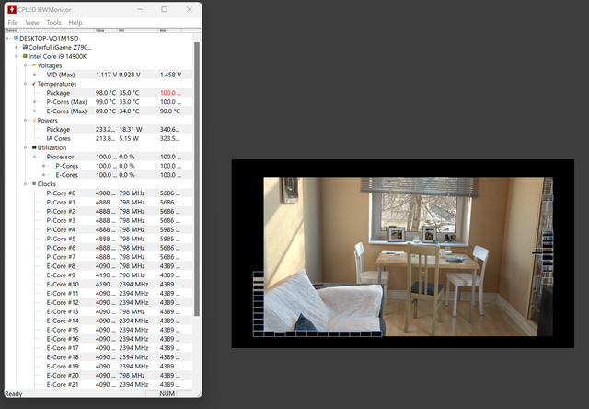The width and height of the screenshot is (589, 409).
Task: Open the Tools menu
Action: (x=53, y=22)
